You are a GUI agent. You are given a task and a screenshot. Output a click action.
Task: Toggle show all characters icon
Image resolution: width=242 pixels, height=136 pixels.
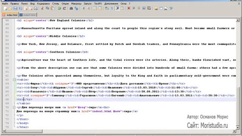point(112,8)
